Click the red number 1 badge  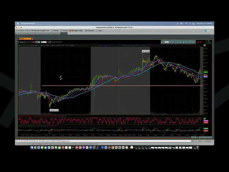(34, 42)
